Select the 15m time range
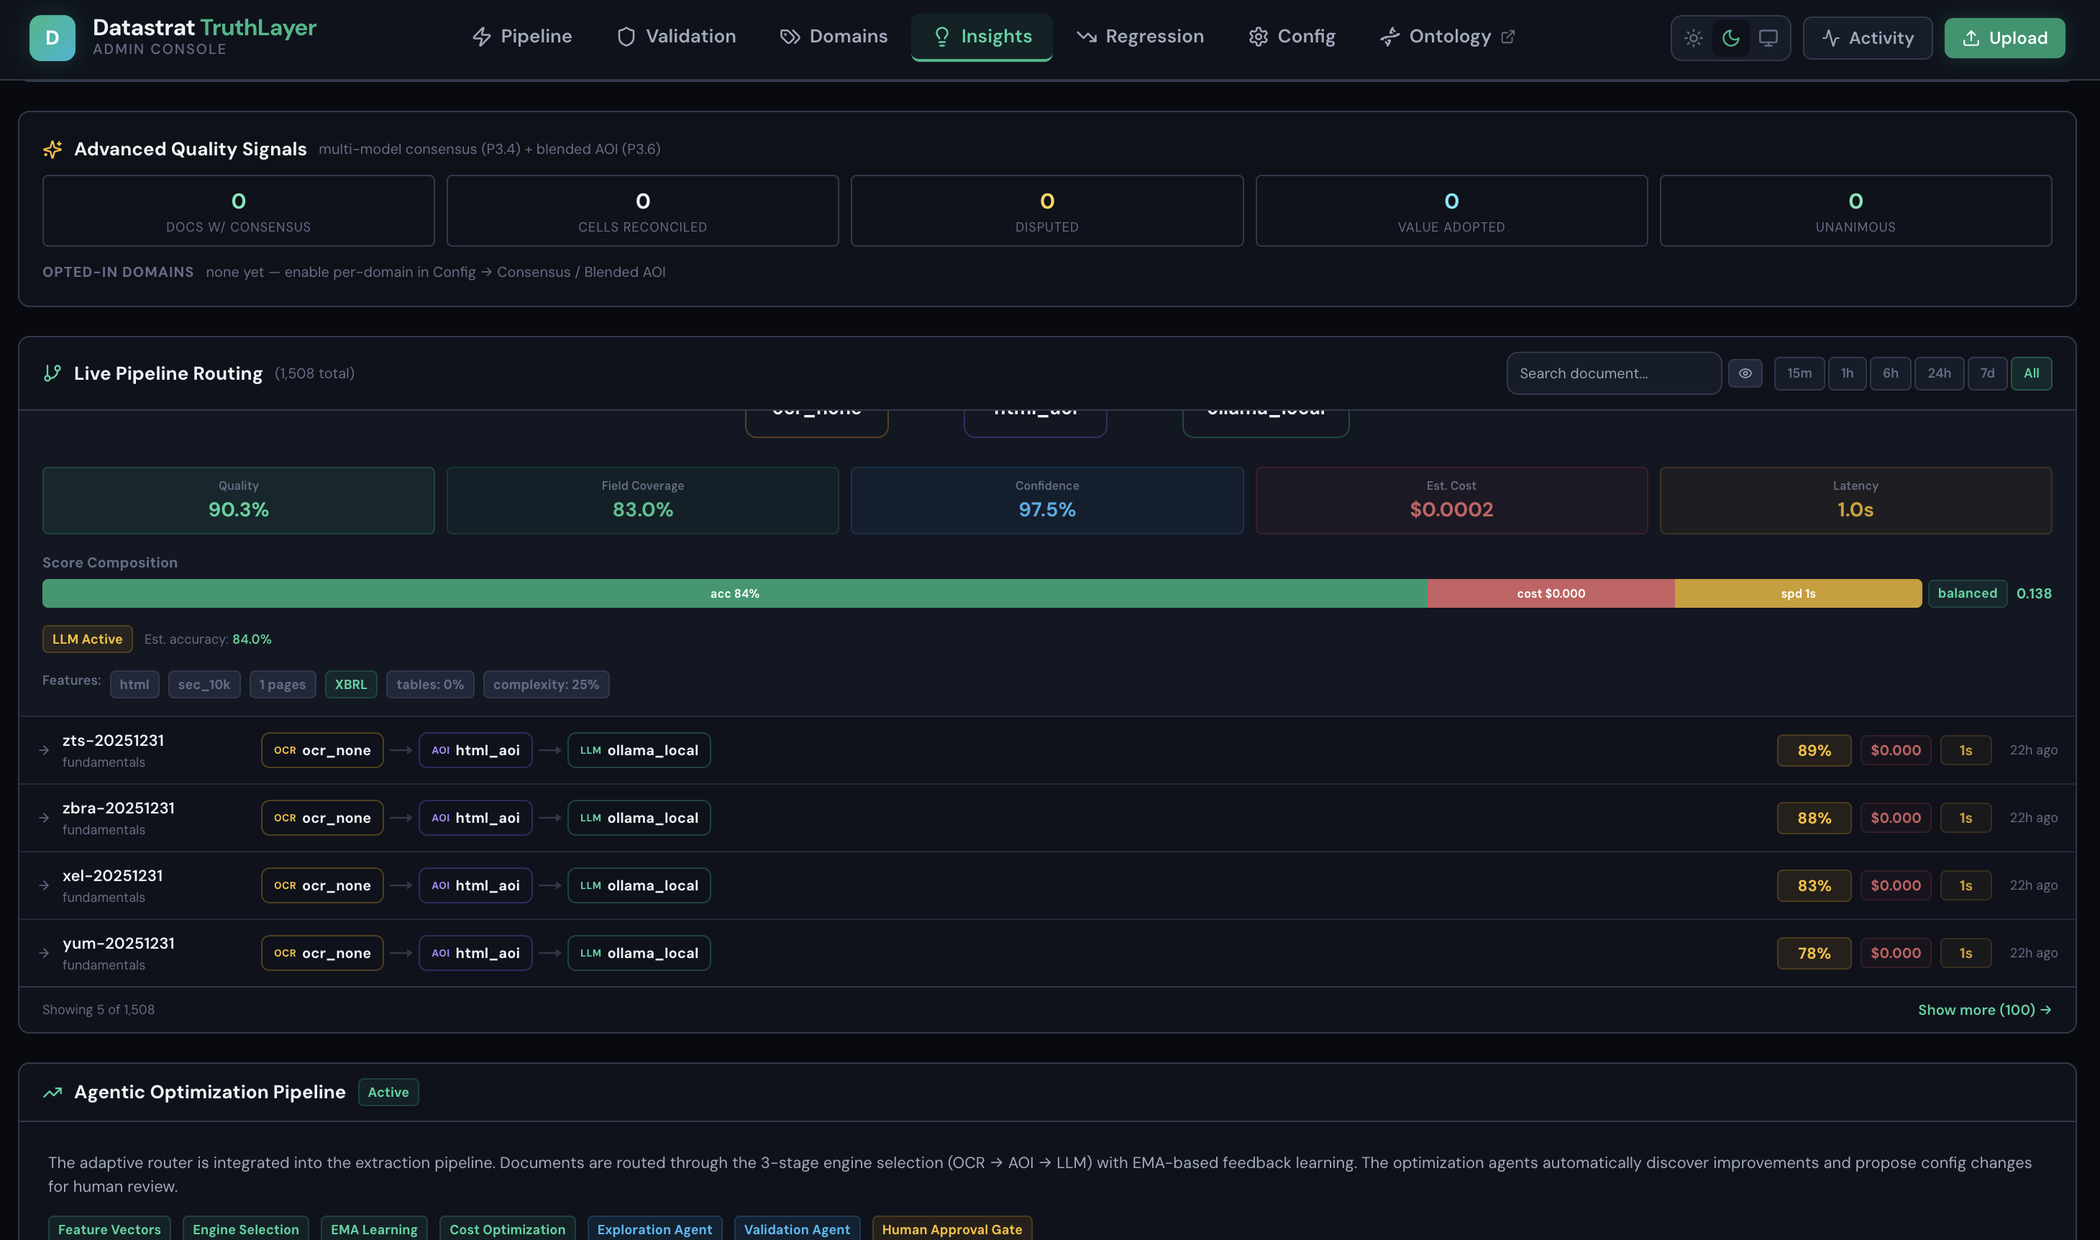Viewport: 2100px width, 1240px height. (1799, 373)
